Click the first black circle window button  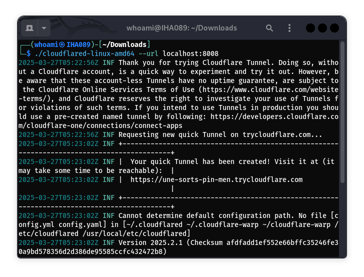pyautogui.click(x=310, y=28)
